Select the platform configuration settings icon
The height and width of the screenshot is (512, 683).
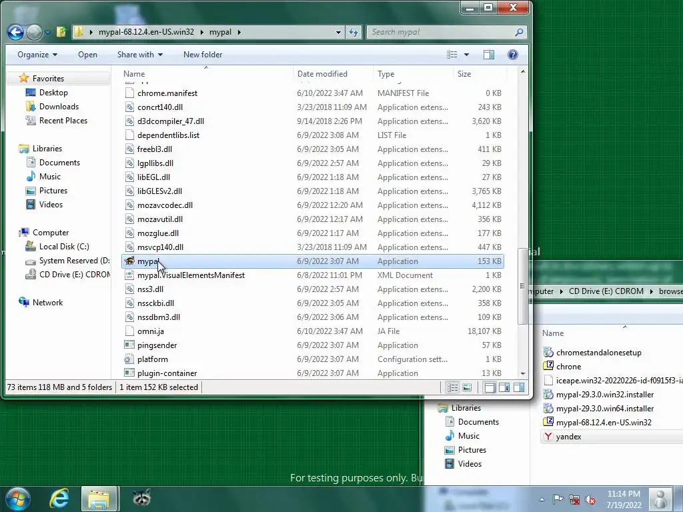click(129, 359)
